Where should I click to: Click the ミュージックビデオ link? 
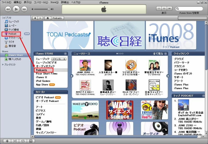coord(46,62)
